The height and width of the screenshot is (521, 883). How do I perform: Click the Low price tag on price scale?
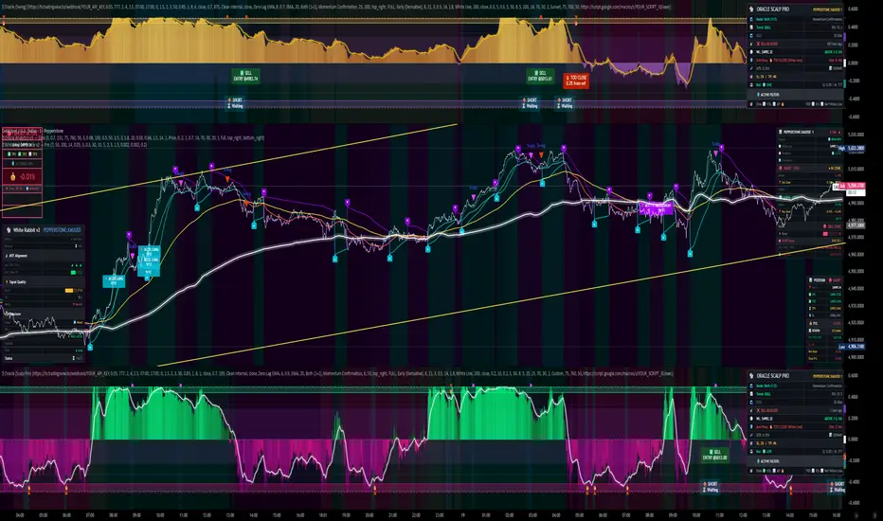click(851, 347)
